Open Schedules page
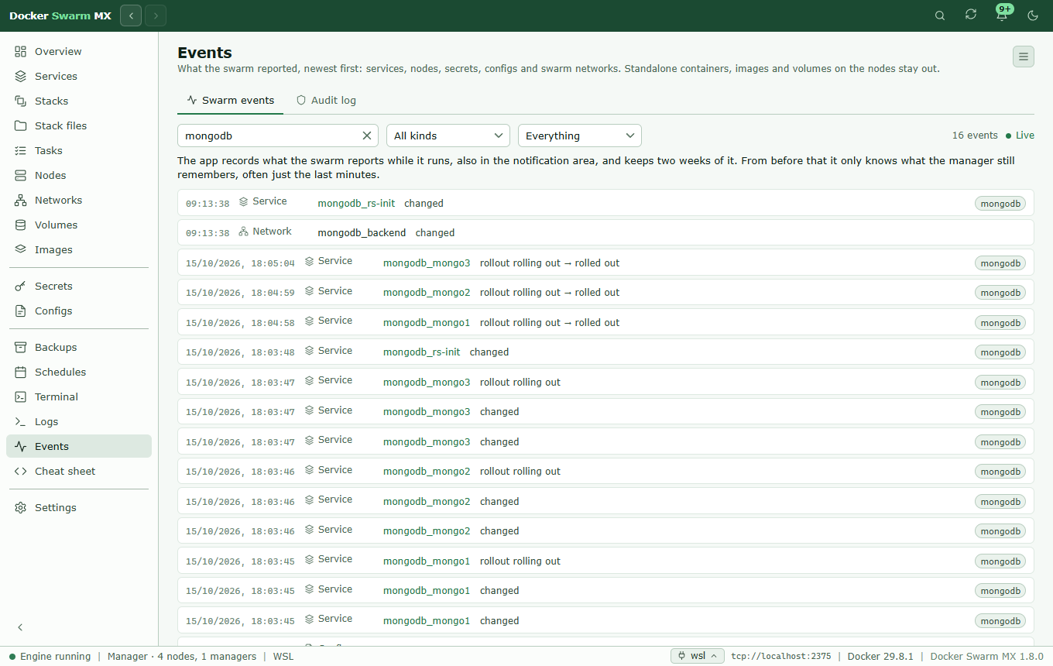Image resolution: width=1053 pixels, height=666 pixels. [x=79, y=372]
